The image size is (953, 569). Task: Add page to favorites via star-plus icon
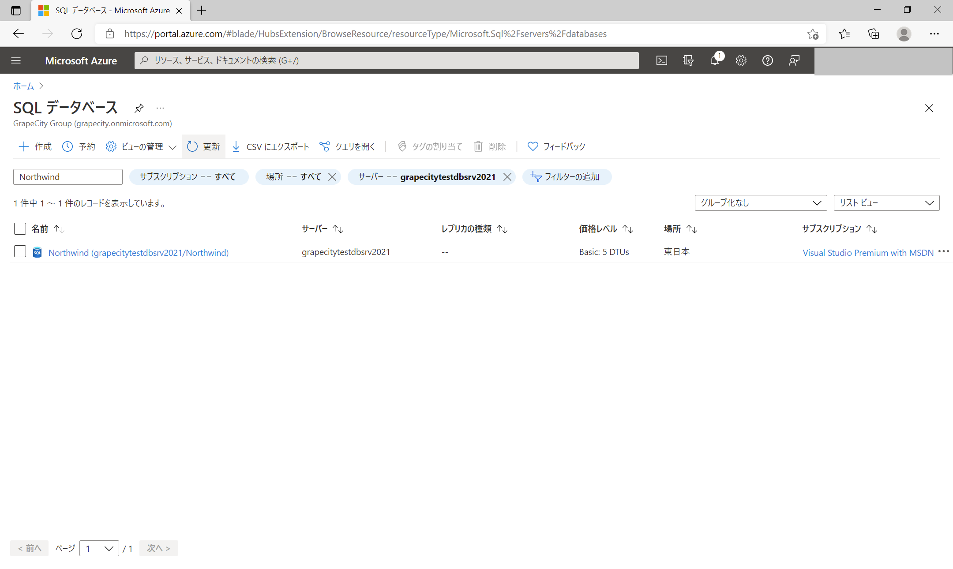click(813, 34)
